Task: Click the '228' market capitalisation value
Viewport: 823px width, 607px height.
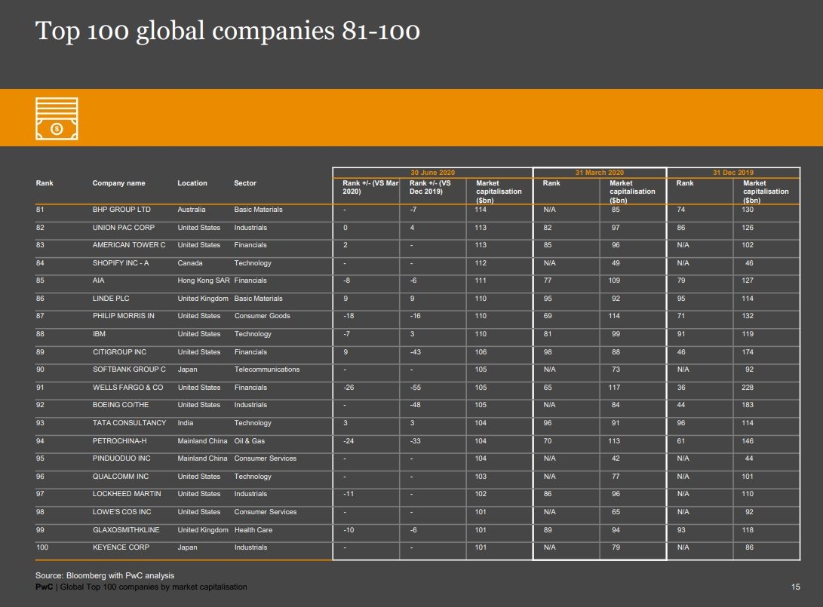Action: click(x=748, y=387)
